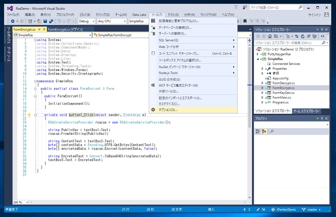Click the Navigate Backward arrow icon

click(13, 21)
